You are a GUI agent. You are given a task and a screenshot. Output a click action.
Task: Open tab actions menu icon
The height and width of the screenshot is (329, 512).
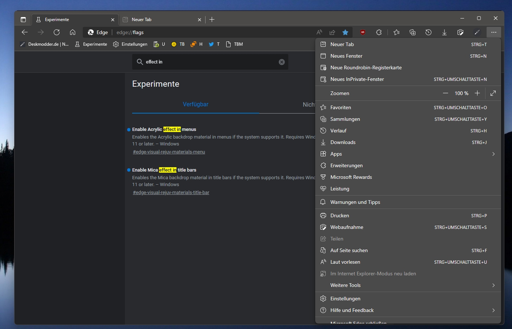[23, 20]
